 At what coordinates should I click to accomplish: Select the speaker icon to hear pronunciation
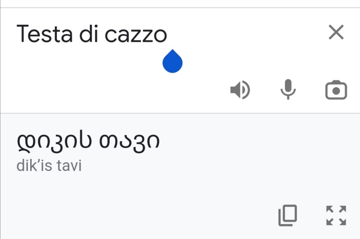coord(240,89)
